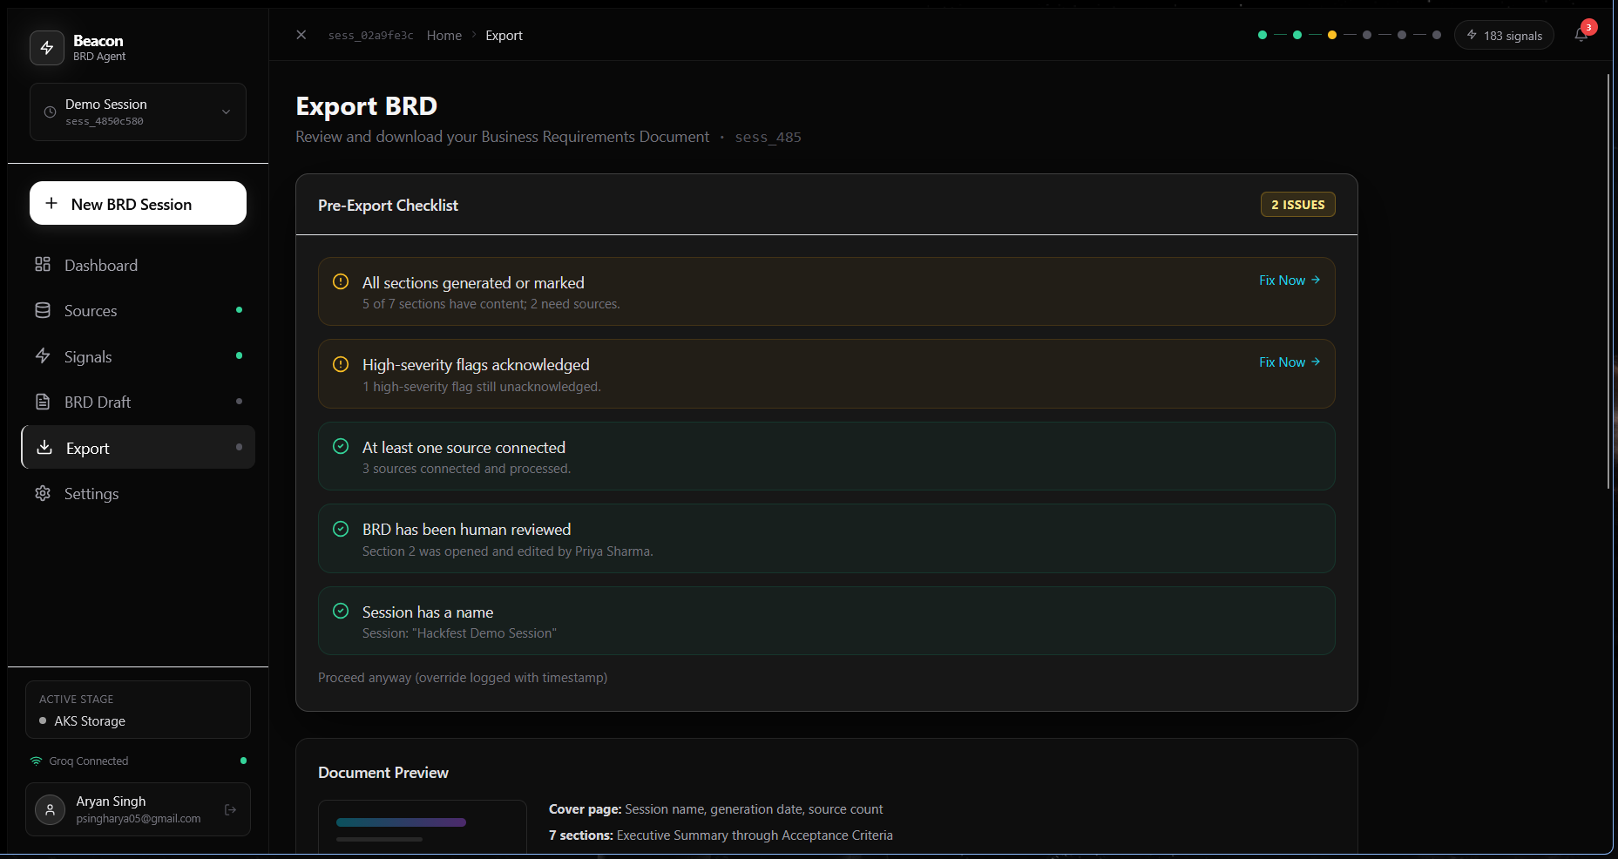The height and width of the screenshot is (859, 1618).
Task: Click the Sources database icon
Action: (x=43, y=310)
